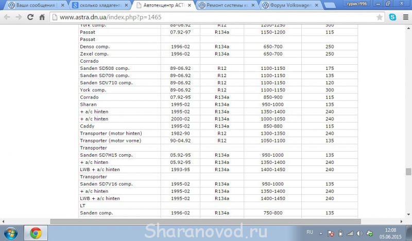Click the browser Back arrow
Viewport: 412px width, 241px height.
coord(7,17)
